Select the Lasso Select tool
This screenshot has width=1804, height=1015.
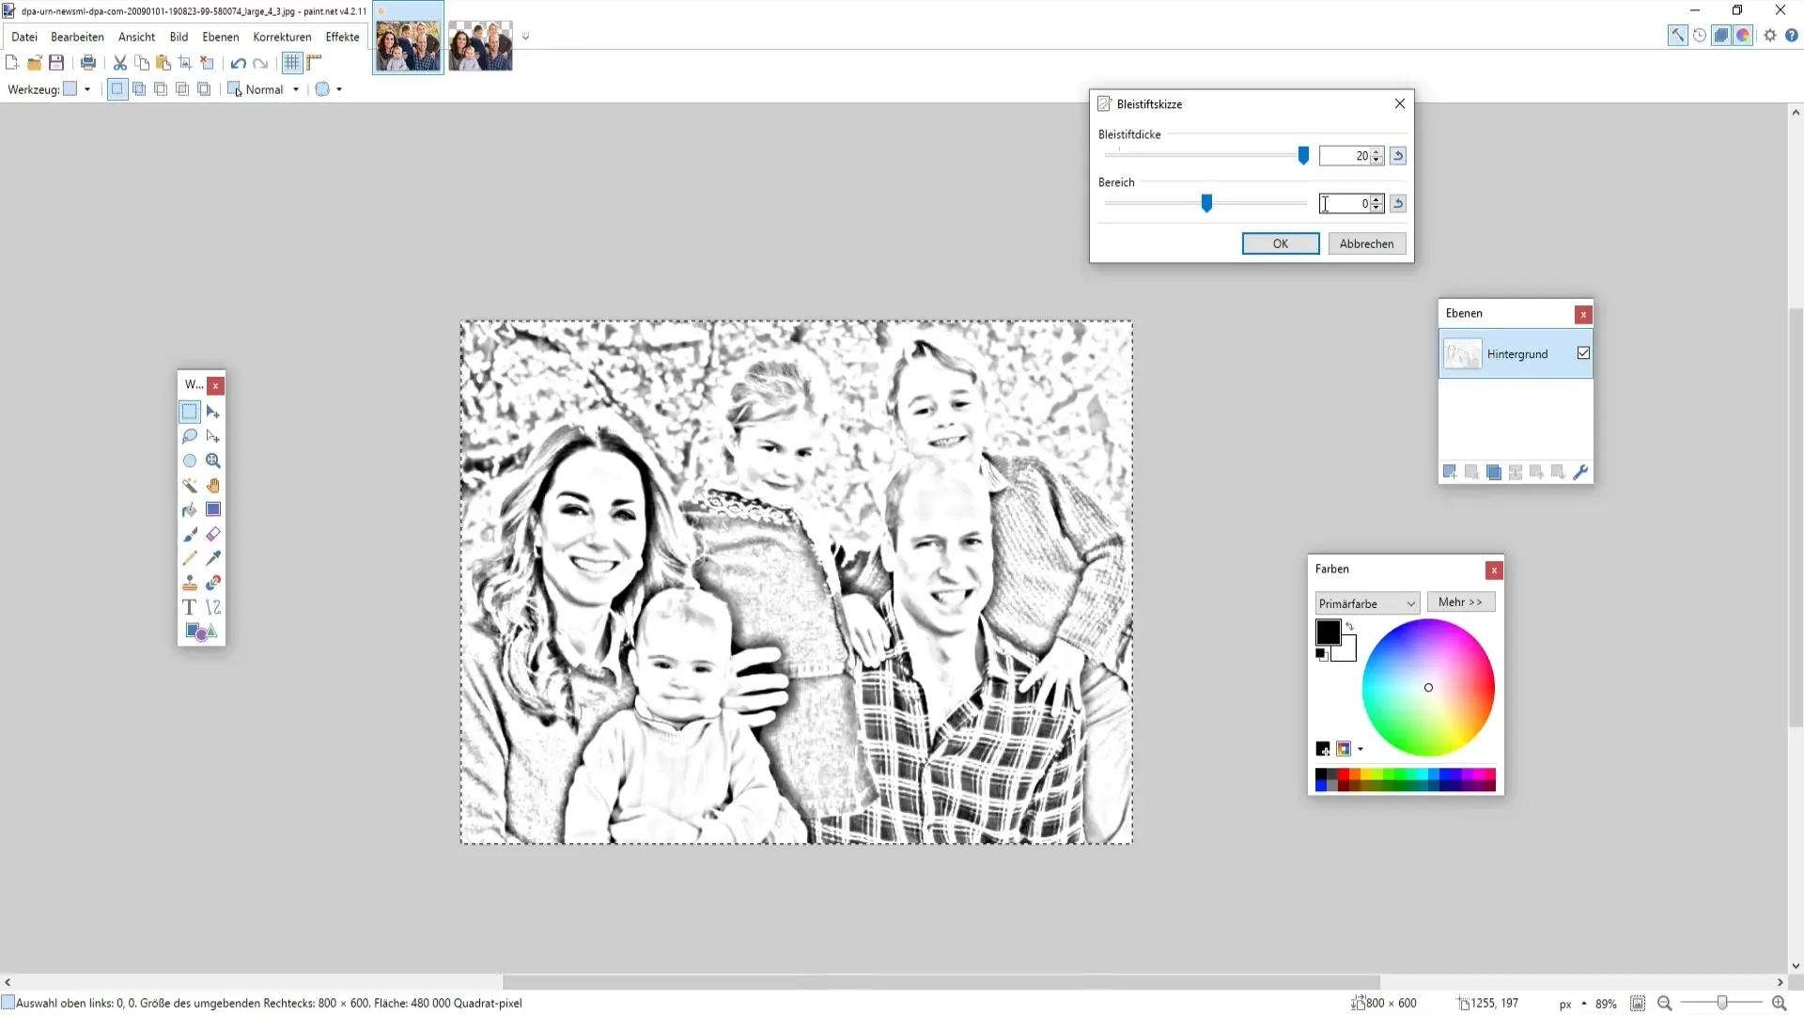coord(190,436)
